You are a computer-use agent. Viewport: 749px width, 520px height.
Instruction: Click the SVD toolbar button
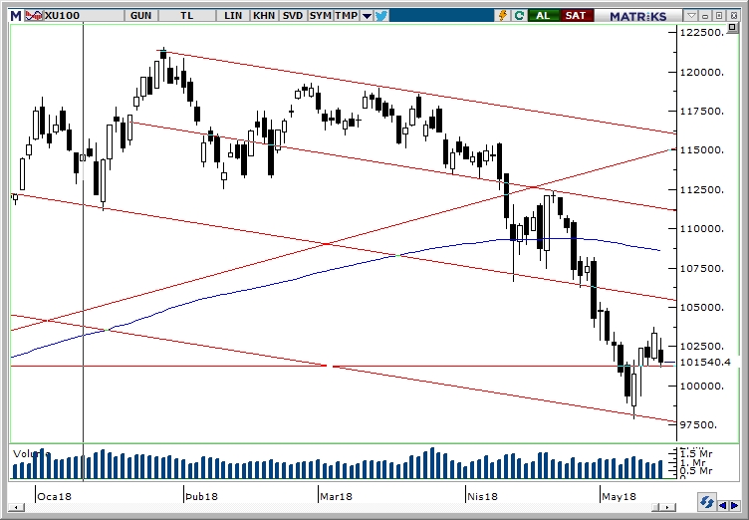point(293,15)
